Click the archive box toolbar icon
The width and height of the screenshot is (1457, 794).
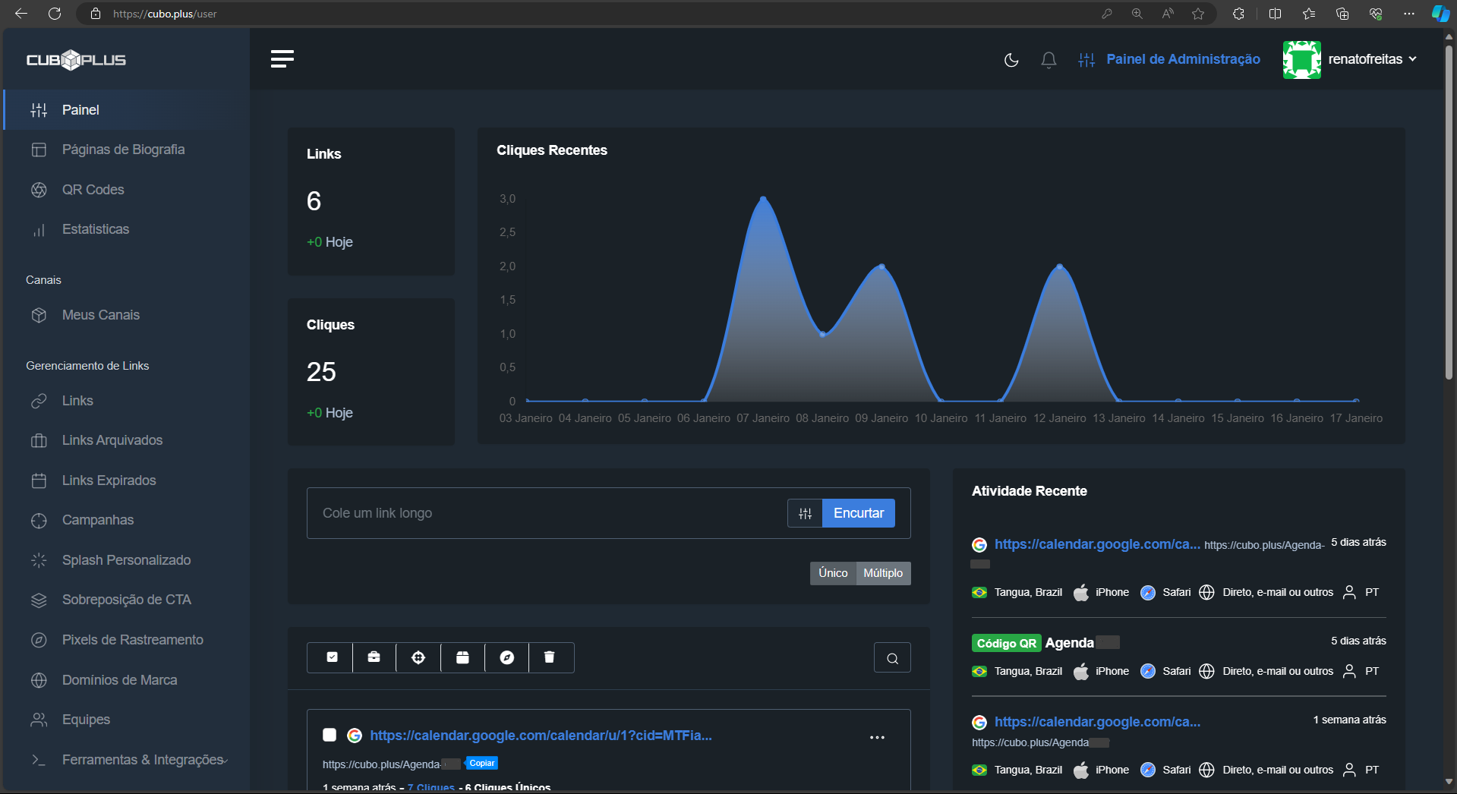coord(462,657)
